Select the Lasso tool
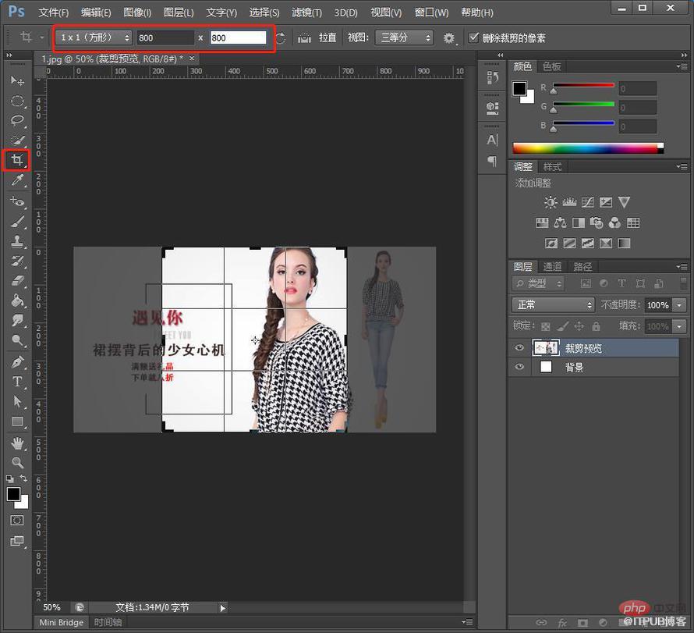 point(17,120)
